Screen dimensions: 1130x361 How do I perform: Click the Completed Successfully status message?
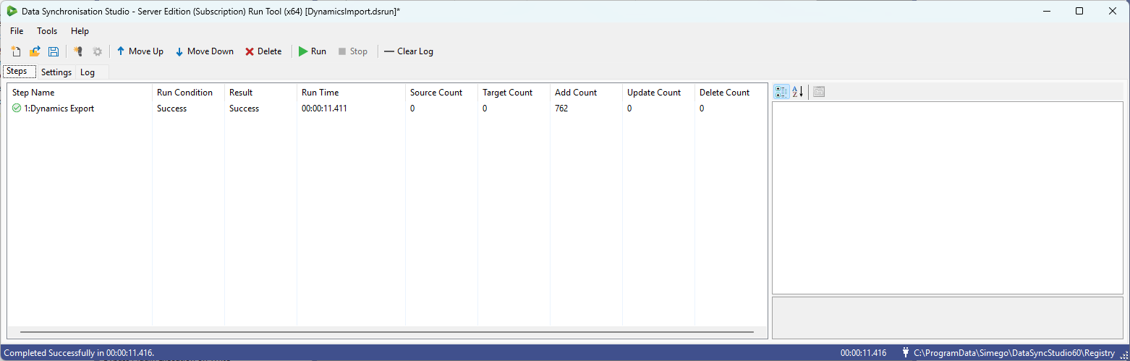(80, 353)
